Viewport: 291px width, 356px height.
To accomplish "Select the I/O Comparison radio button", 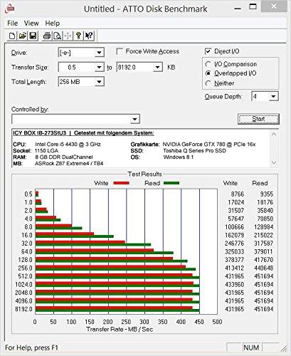I will click(208, 64).
